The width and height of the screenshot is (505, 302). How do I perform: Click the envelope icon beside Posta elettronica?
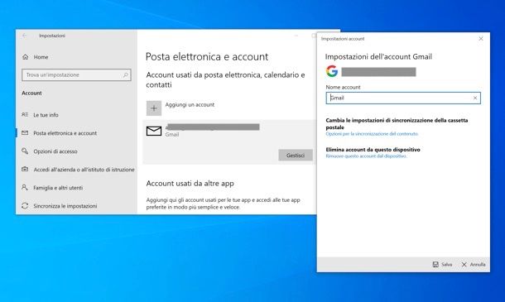25,132
